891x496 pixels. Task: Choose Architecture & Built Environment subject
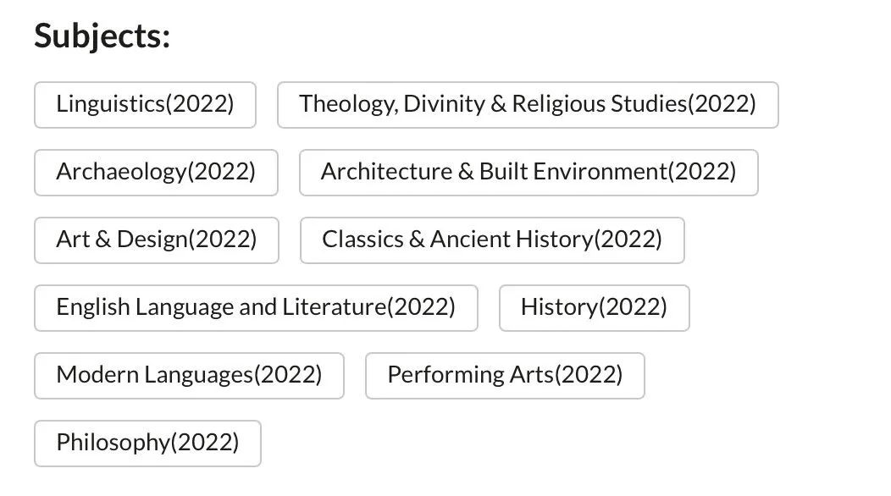click(x=528, y=173)
